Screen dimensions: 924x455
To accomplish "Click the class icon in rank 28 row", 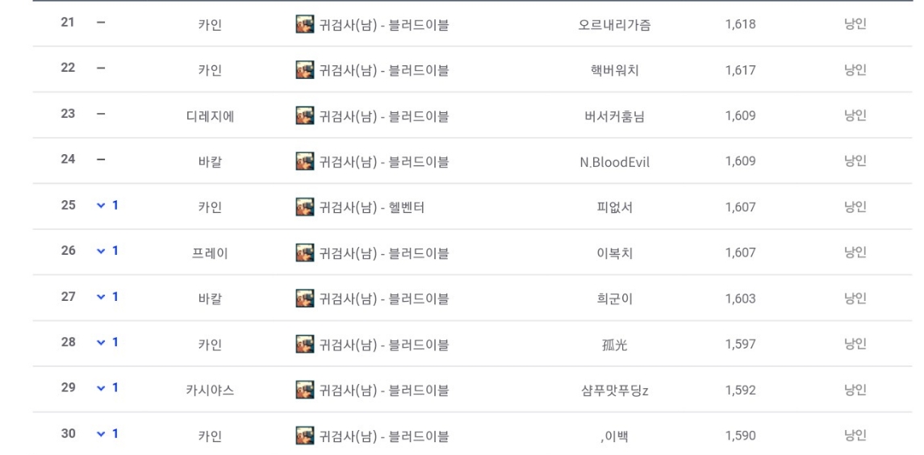I will coord(305,344).
